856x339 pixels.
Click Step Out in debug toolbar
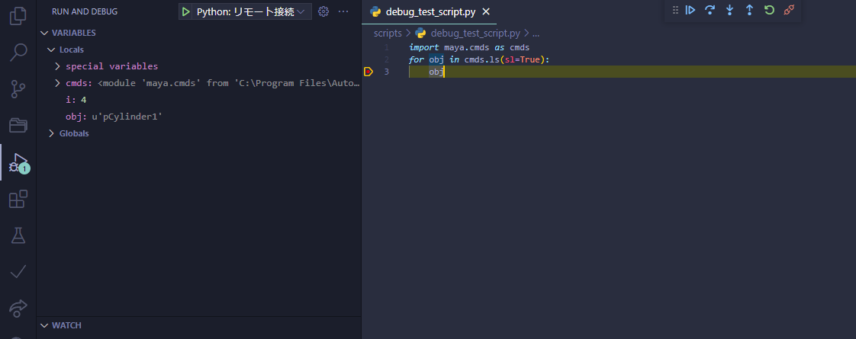coord(749,11)
